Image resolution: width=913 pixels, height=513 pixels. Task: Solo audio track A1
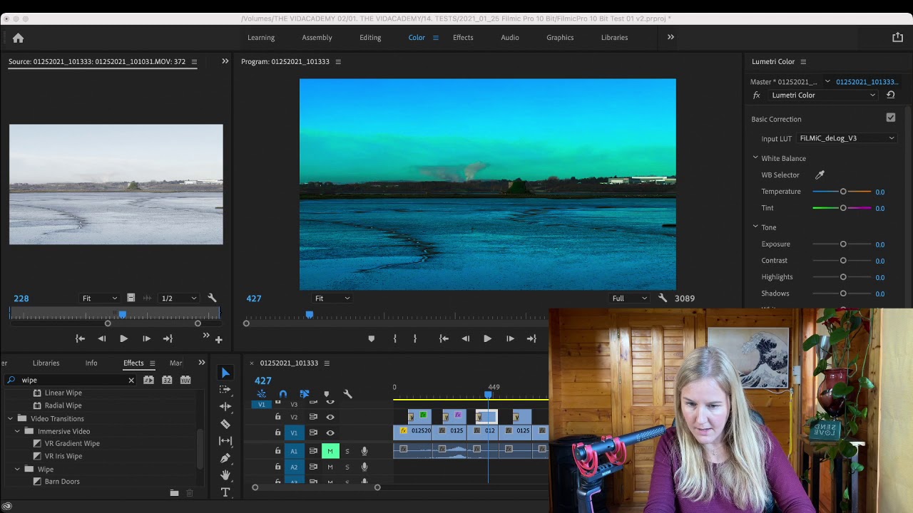click(347, 450)
